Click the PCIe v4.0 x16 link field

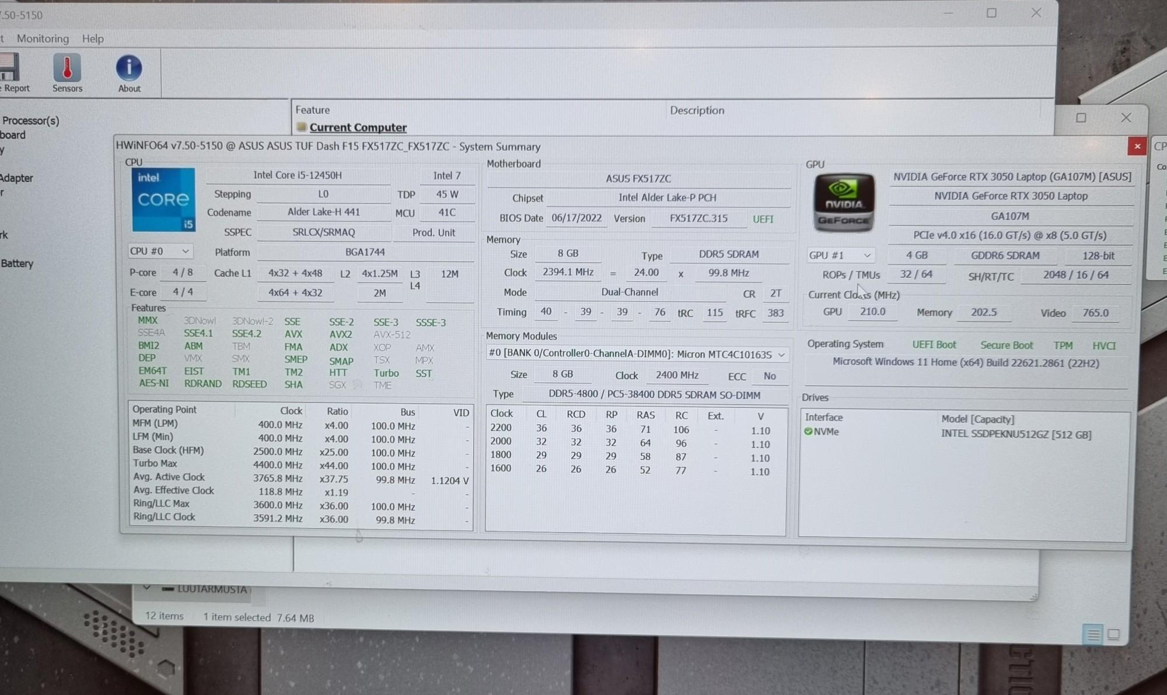pos(1009,235)
